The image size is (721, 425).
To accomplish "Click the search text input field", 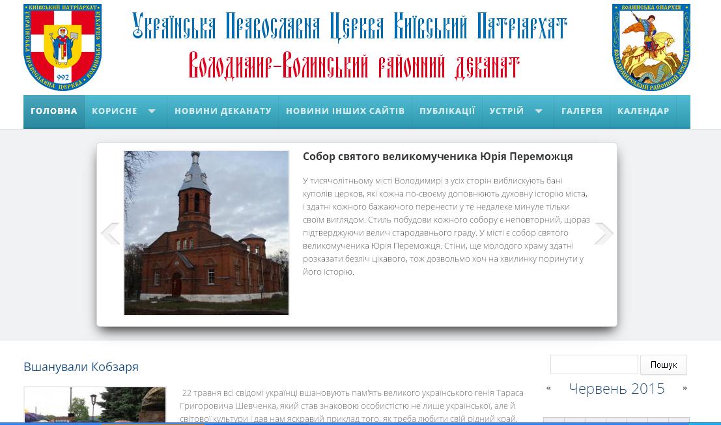I will [x=594, y=364].
